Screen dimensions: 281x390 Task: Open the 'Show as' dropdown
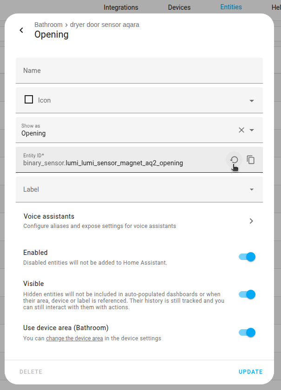(x=251, y=130)
